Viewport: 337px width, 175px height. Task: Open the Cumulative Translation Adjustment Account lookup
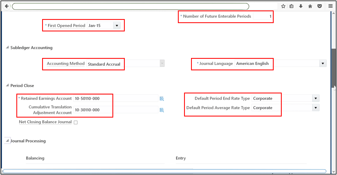tap(162, 110)
